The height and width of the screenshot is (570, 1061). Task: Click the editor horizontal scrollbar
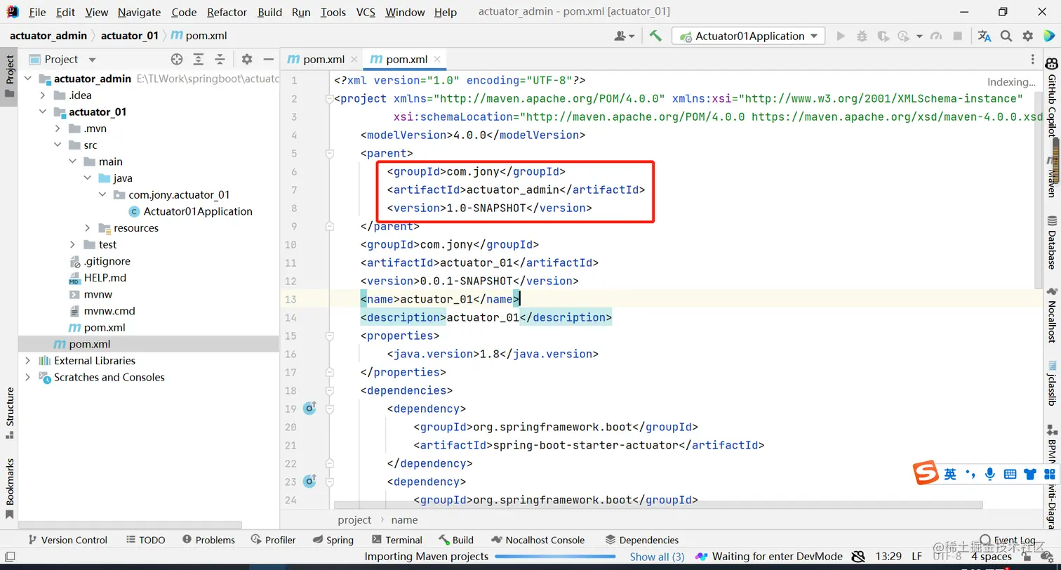658,505
